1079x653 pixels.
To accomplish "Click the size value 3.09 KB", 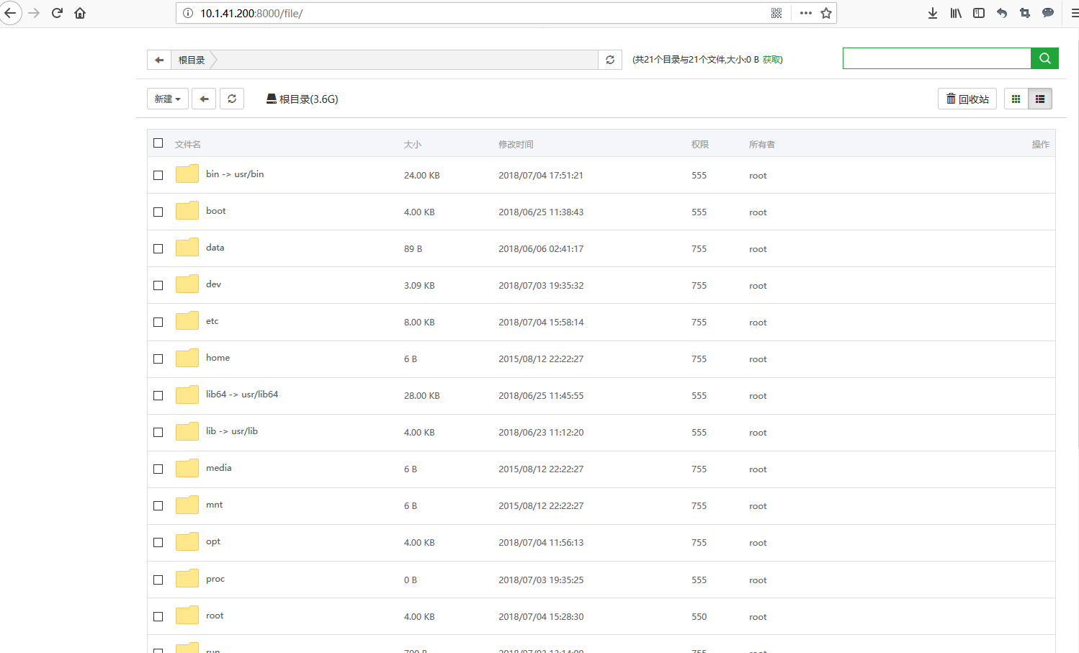I will (419, 285).
